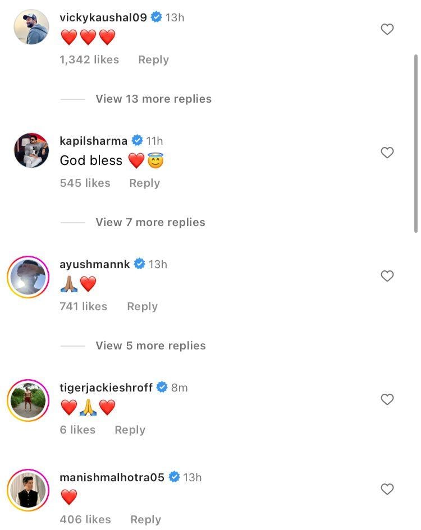Reply to kapilsharma's God bless comment
Screen dimensions: 421x530
click(x=144, y=183)
